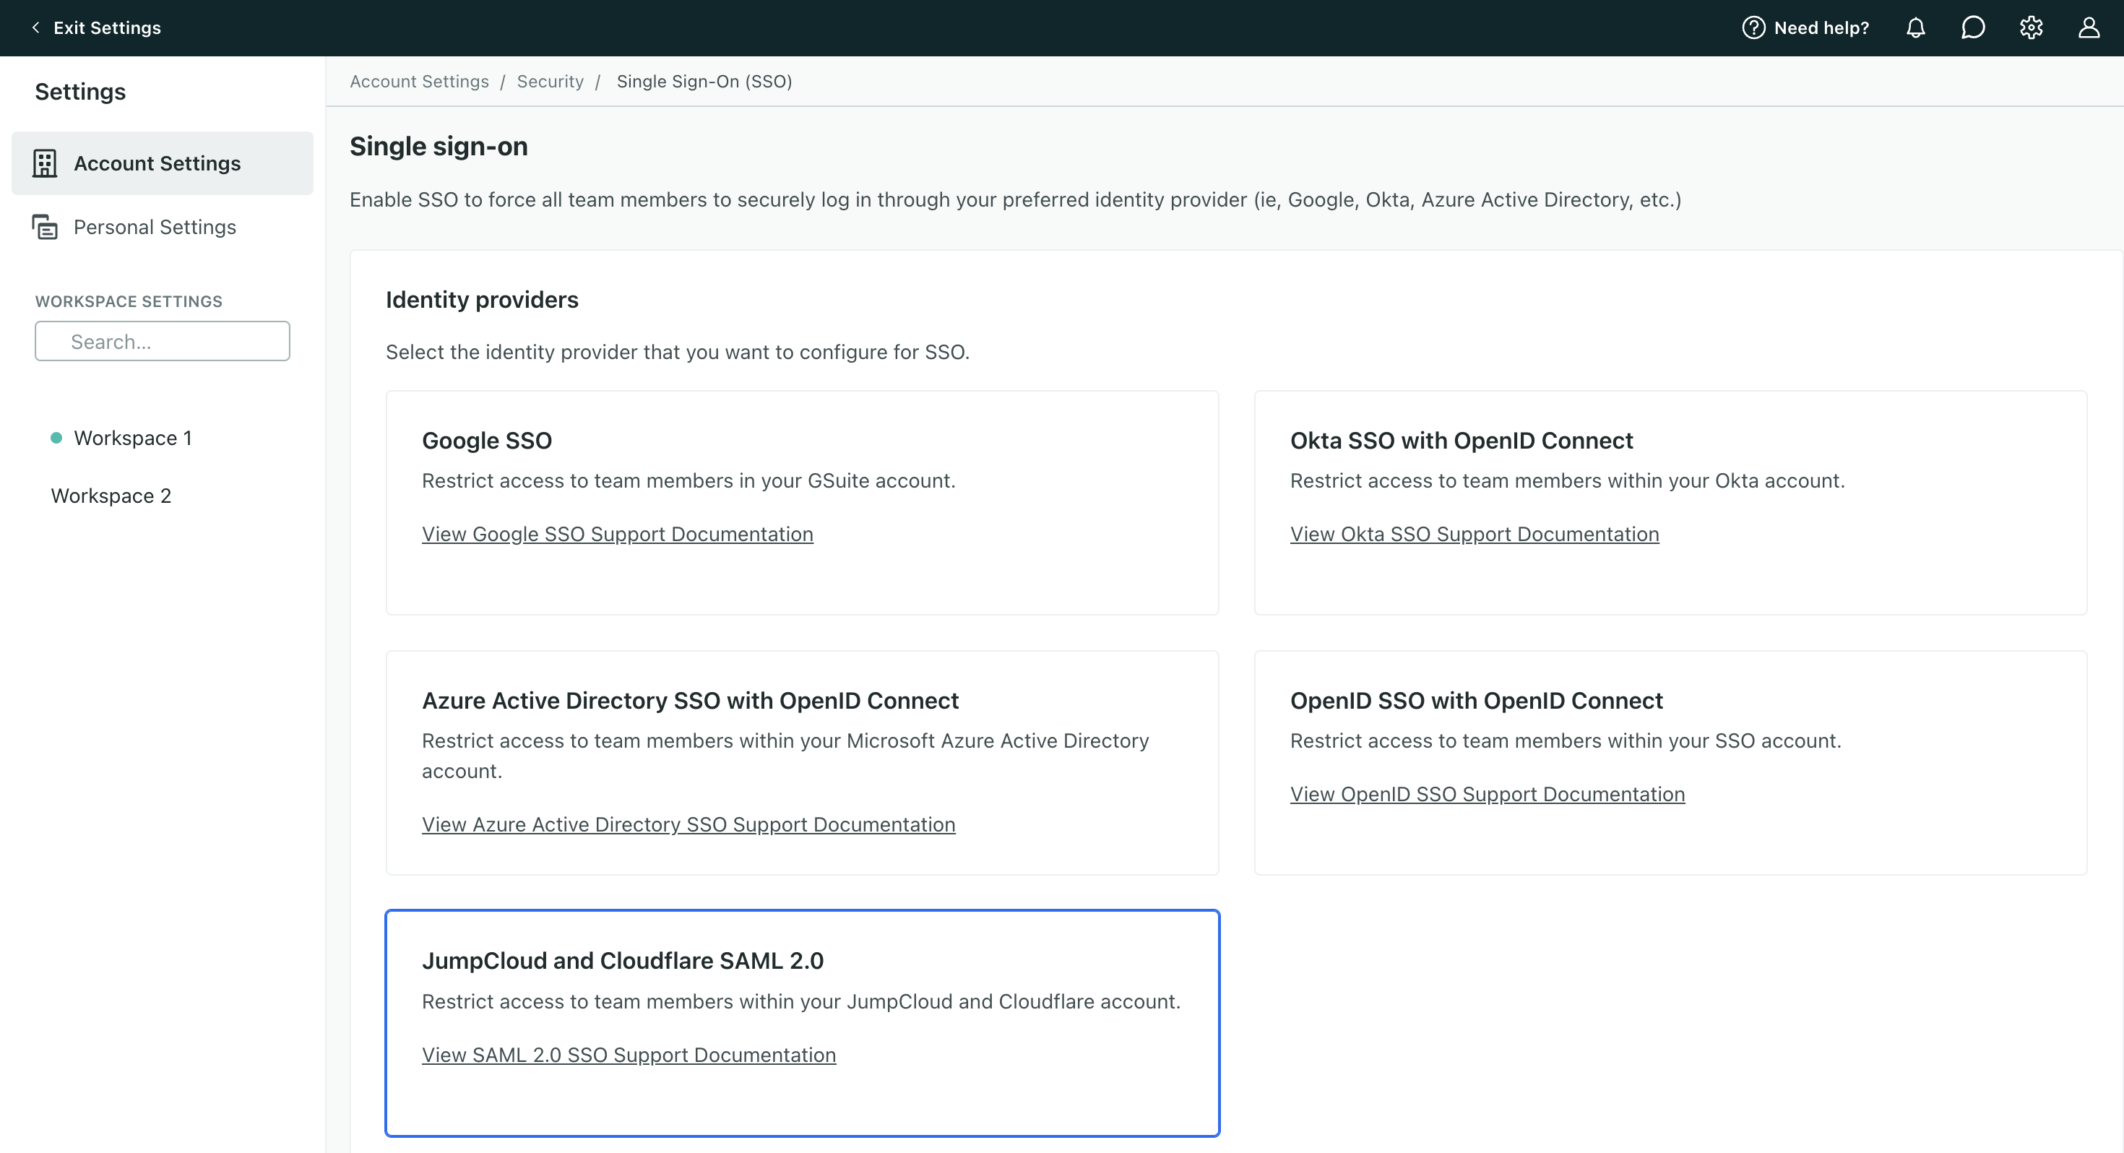Expand Workspace 1 in sidebar

132,437
